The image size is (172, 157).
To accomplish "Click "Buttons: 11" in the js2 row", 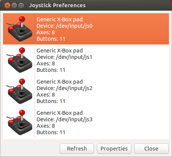I will coord(51,101).
